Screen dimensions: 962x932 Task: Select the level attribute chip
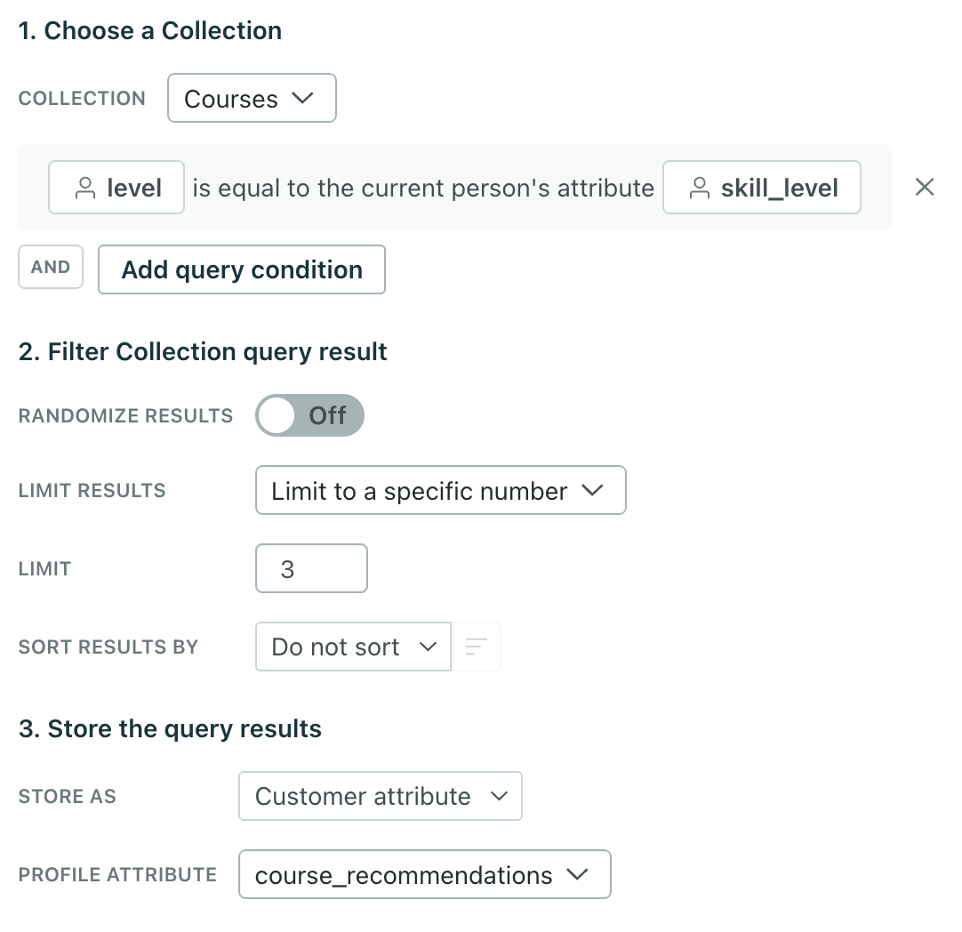point(116,188)
